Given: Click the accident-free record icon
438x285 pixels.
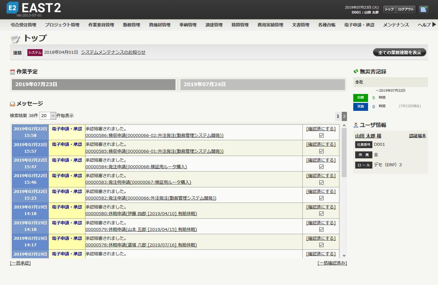Looking at the screenshot, I should pos(356,71).
